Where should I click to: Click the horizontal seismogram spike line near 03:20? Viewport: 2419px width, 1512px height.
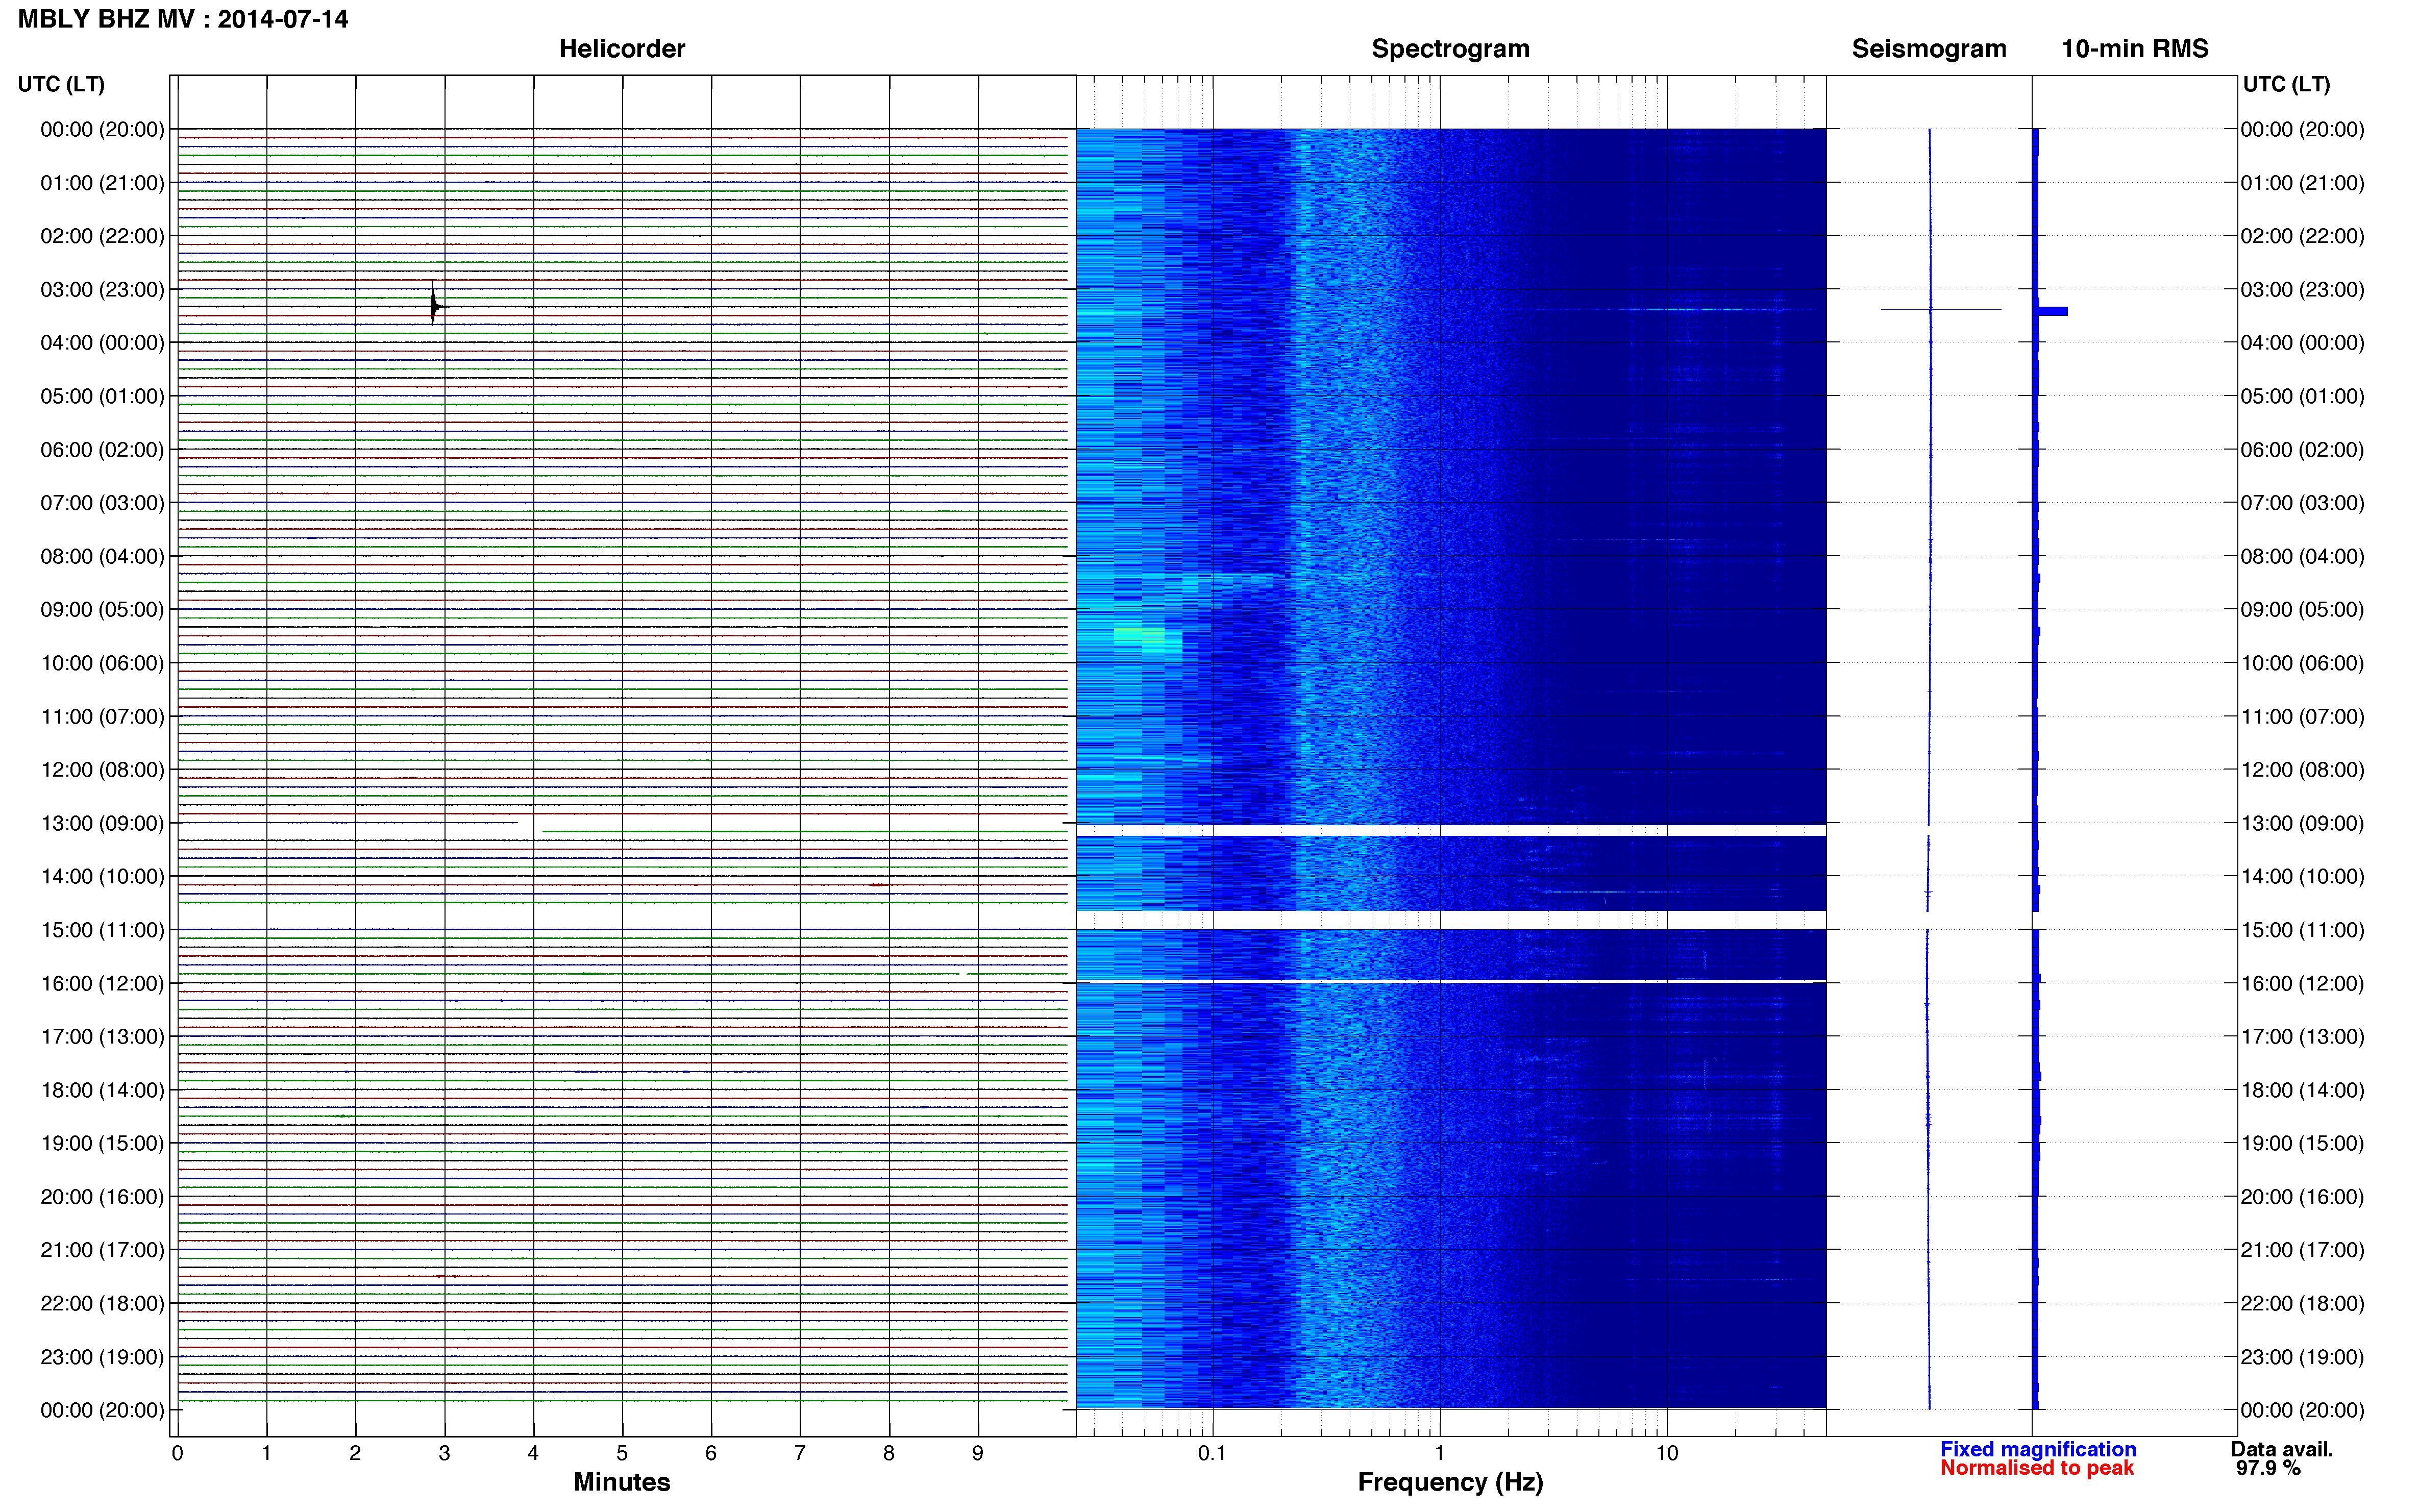[x=1940, y=309]
